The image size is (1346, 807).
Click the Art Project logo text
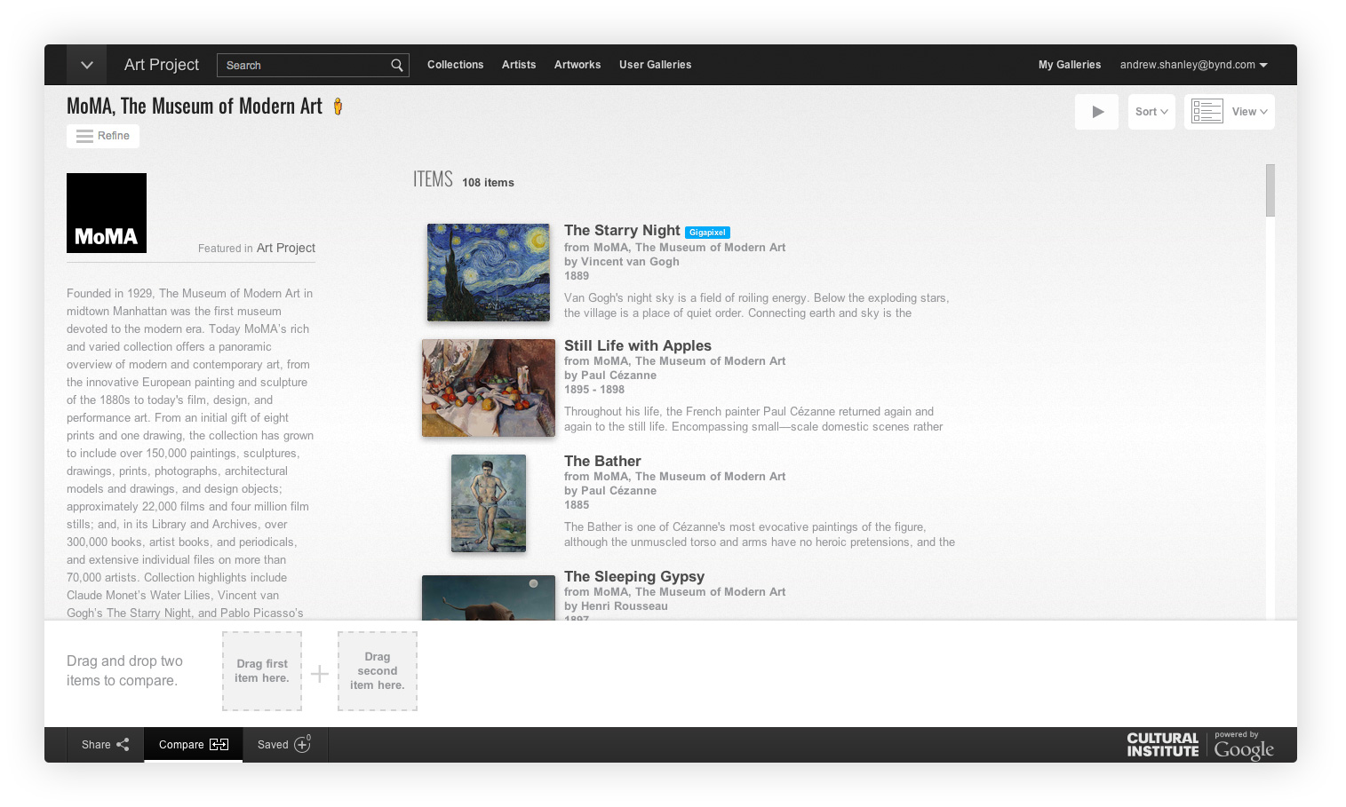click(162, 65)
